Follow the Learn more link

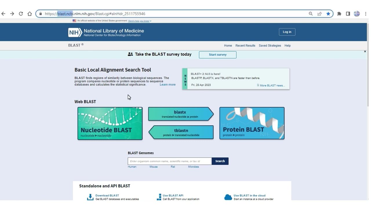[168, 85]
